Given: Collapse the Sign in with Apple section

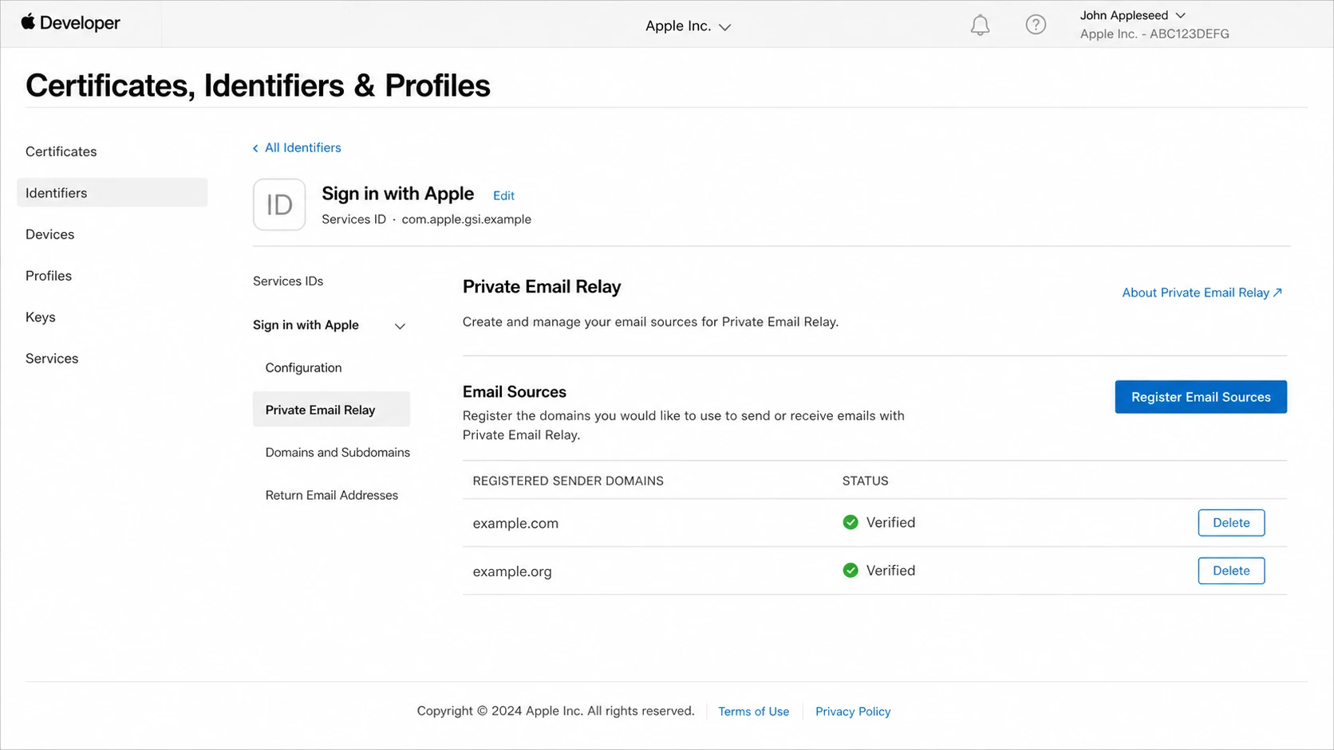Looking at the screenshot, I should point(400,326).
